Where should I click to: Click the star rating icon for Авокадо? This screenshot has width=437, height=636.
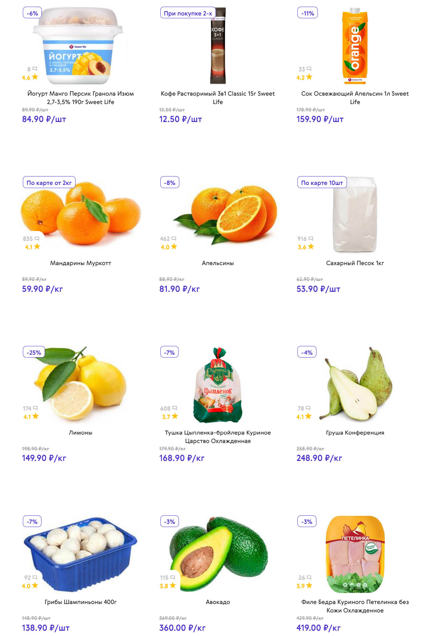(x=173, y=586)
